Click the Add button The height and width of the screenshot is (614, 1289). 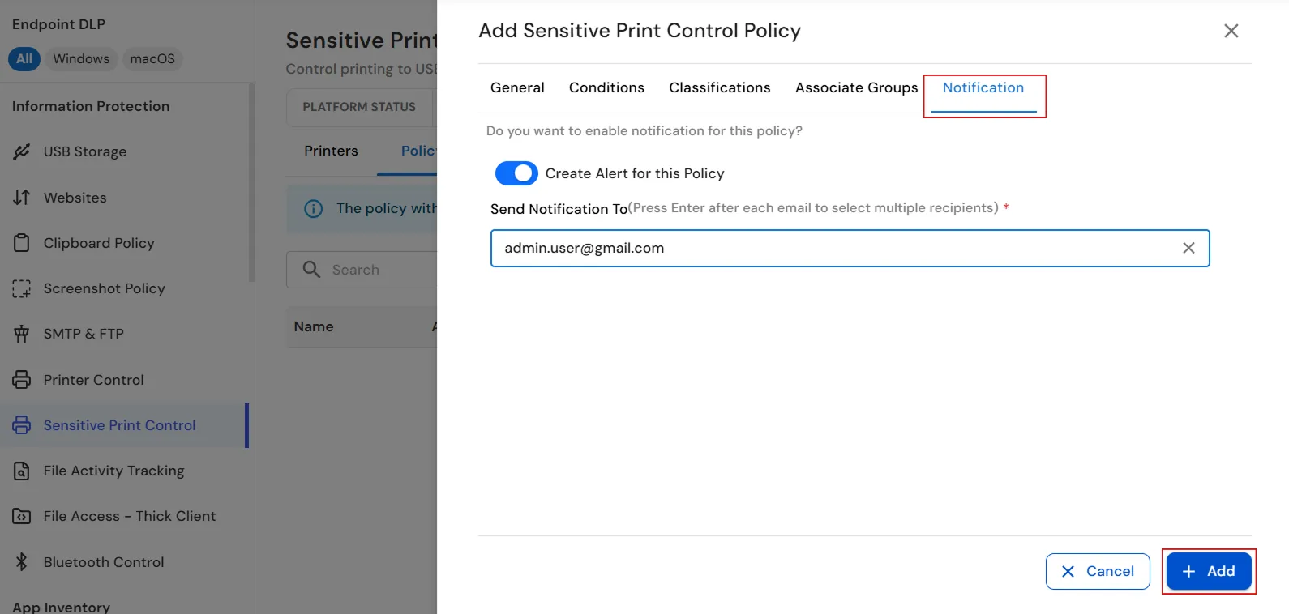[1209, 571]
